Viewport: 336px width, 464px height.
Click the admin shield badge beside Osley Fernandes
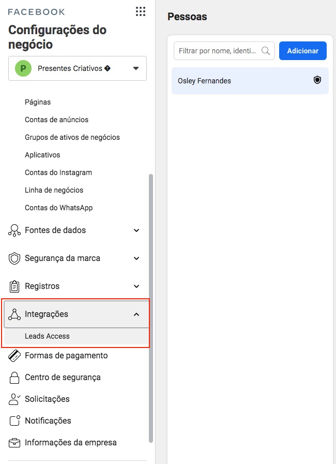317,80
